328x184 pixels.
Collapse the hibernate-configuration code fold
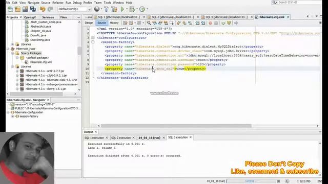click(93, 38)
